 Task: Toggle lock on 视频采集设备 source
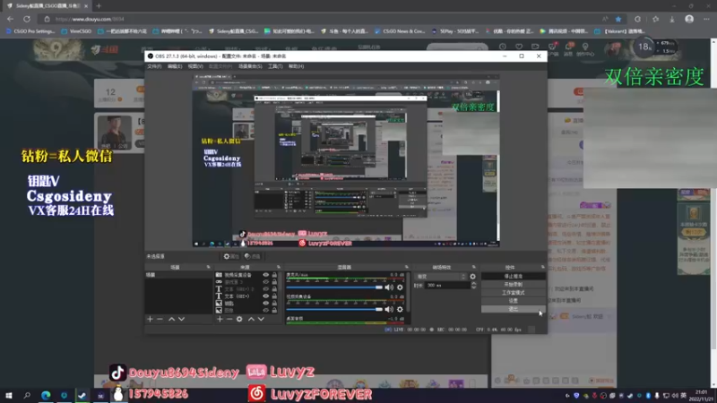274,275
